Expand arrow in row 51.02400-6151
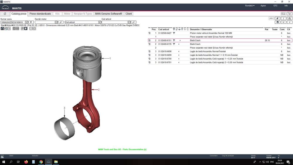The image size is (293, 165). (x=180, y=40)
